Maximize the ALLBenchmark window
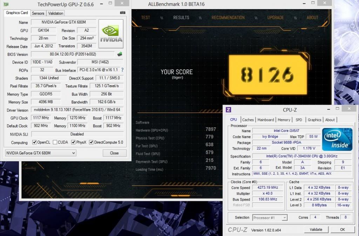Screen dimensions: 359x236 click(313, 3)
